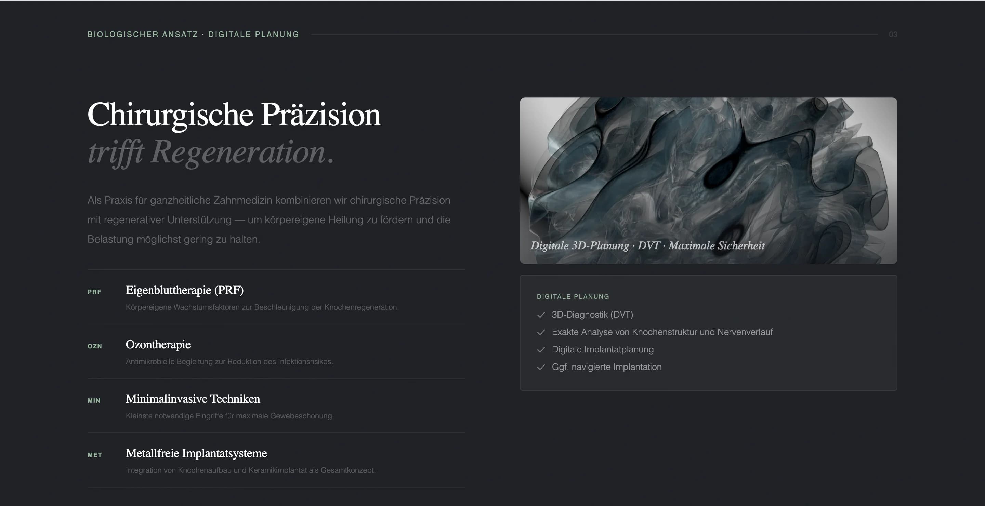The height and width of the screenshot is (506, 985).
Task: Select the PRF tag label
Action: [x=94, y=292]
